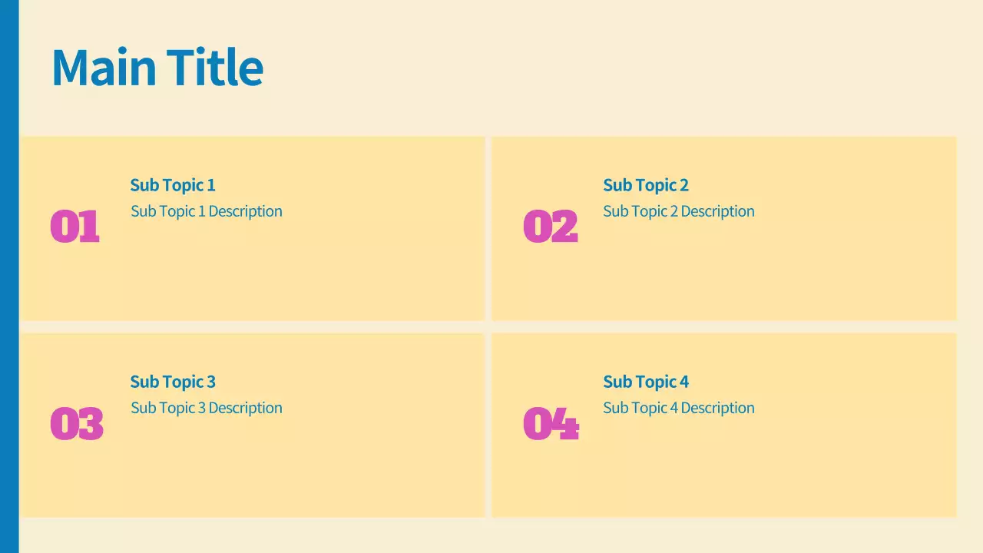Select the pink 04 number
The width and height of the screenshot is (983, 553).
click(x=551, y=424)
